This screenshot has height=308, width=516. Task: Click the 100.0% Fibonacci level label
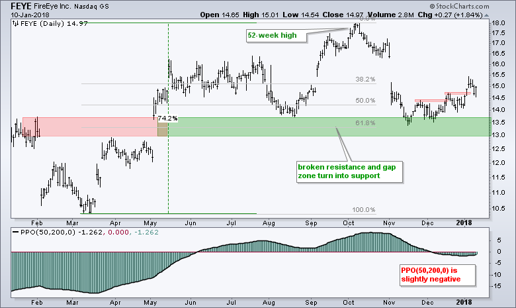click(x=364, y=209)
